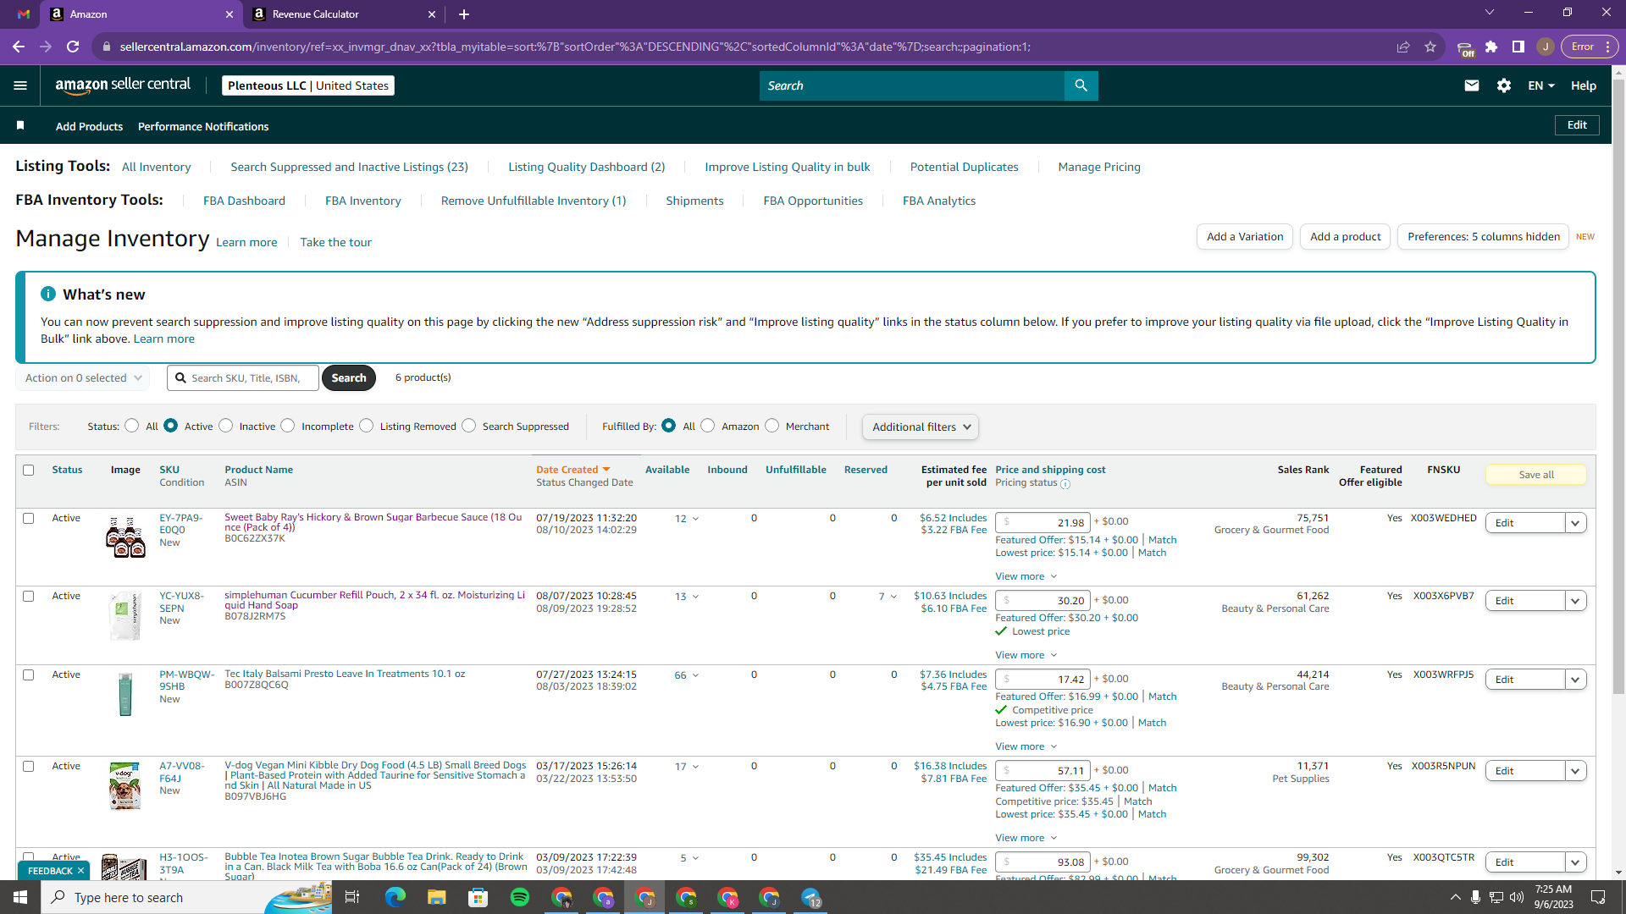
Task: Click the Add a Variation button
Action: 1245,237
